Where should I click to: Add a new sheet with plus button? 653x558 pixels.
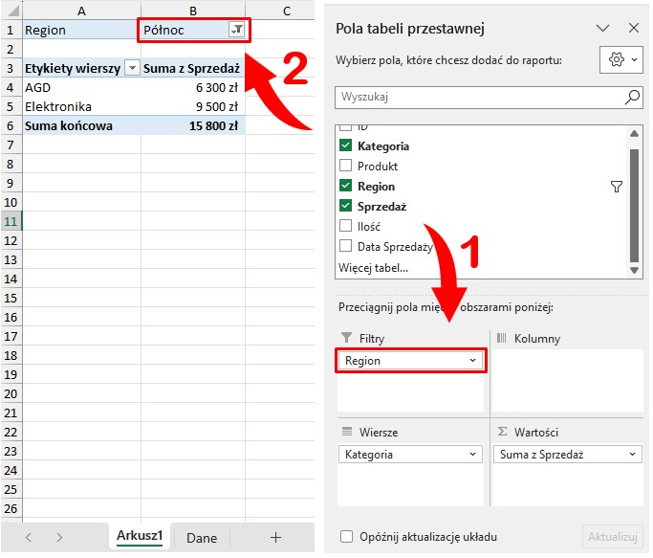275,537
